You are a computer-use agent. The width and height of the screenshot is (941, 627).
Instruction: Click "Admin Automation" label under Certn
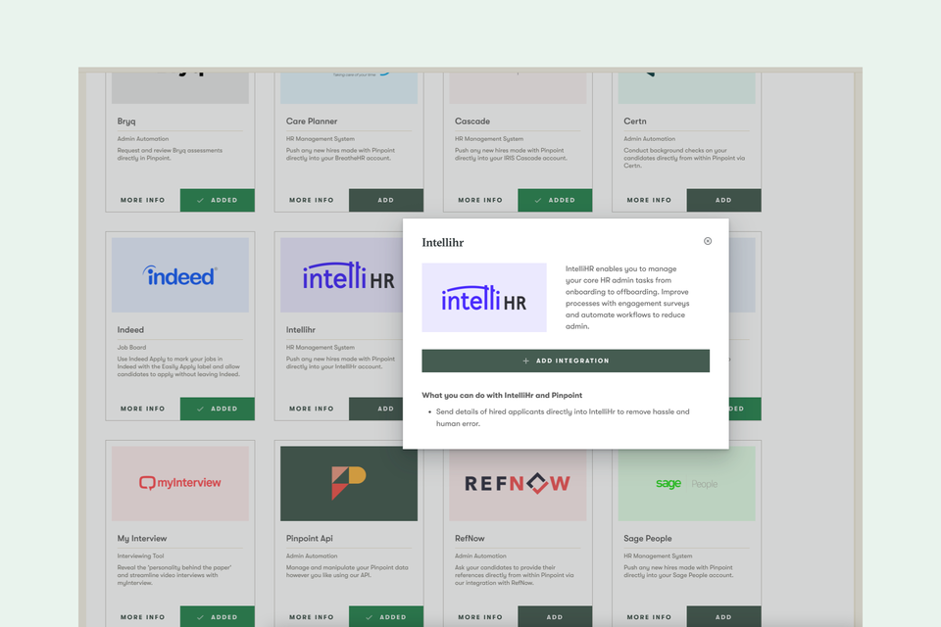pyautogui.click(x=649, y=138)
